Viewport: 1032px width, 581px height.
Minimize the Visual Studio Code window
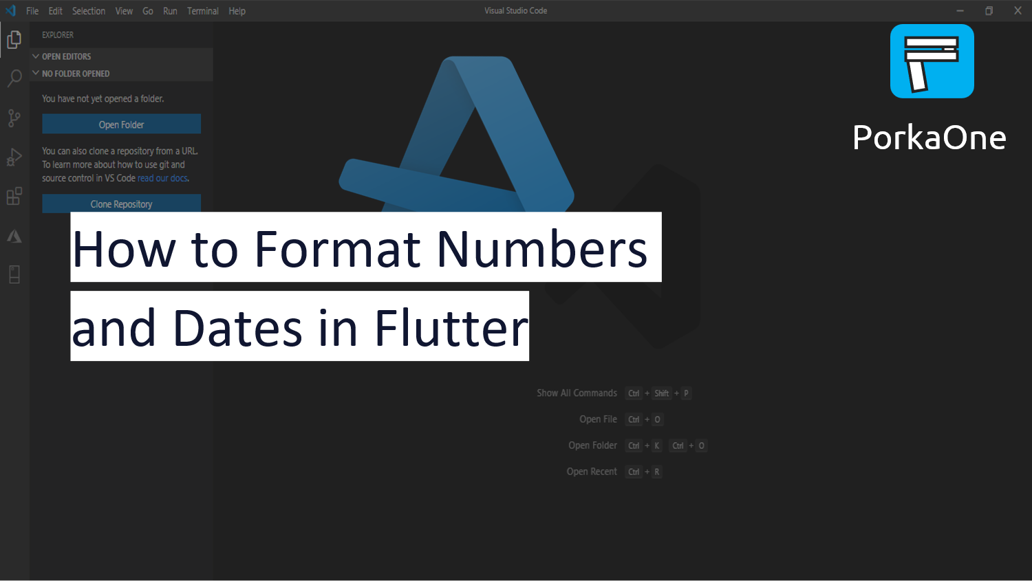(960, 11)
